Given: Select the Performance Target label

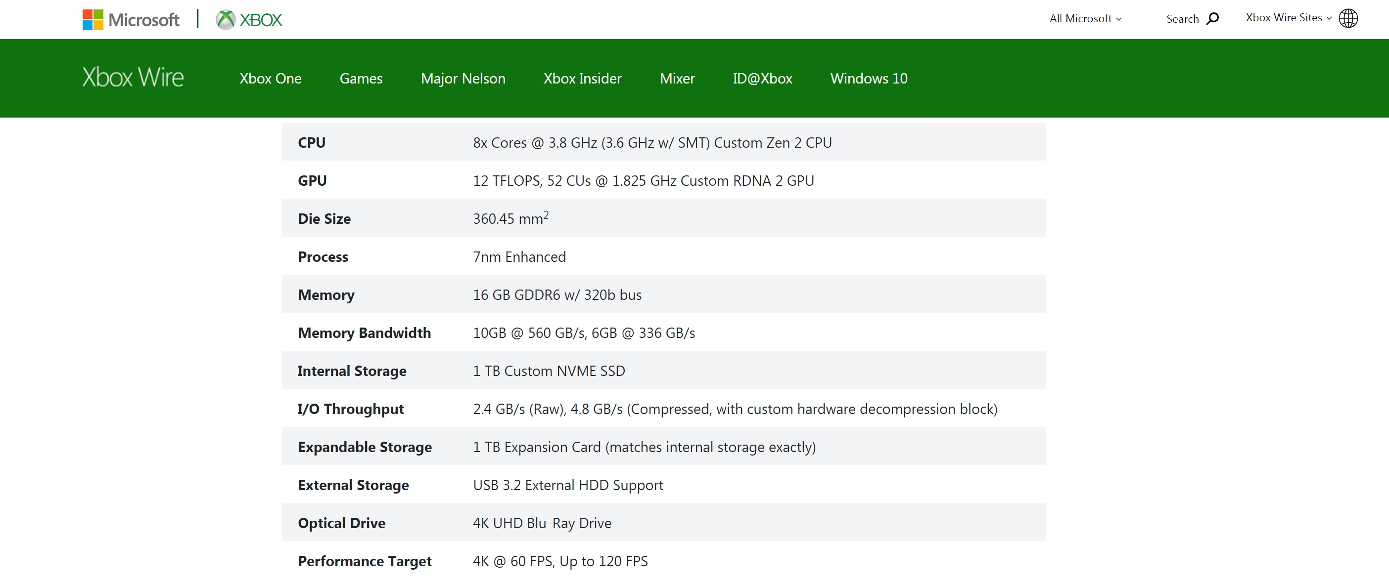Looking at the screenshot, I should pos(365,562).
